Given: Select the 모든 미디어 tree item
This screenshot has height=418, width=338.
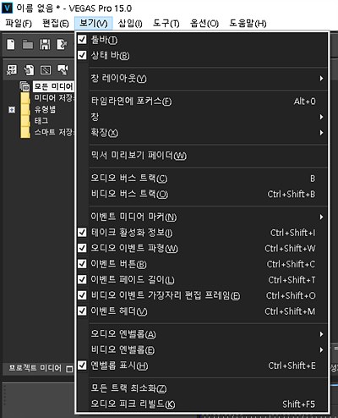Looking at the screenshot, I should pos(53,86).
